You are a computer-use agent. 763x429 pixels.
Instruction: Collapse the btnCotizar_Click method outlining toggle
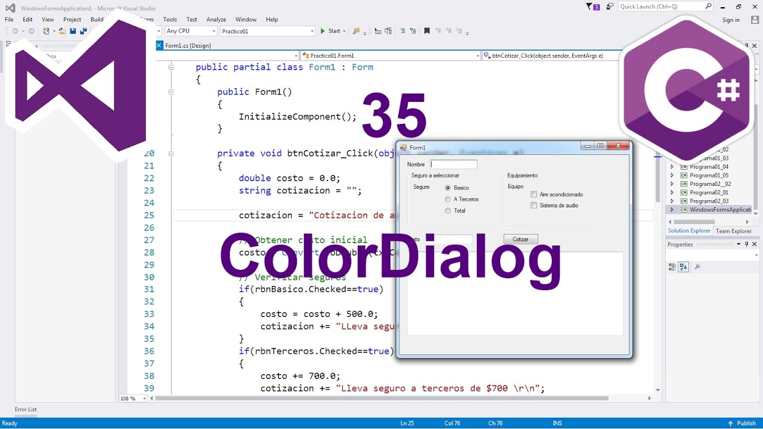(171, 153)
